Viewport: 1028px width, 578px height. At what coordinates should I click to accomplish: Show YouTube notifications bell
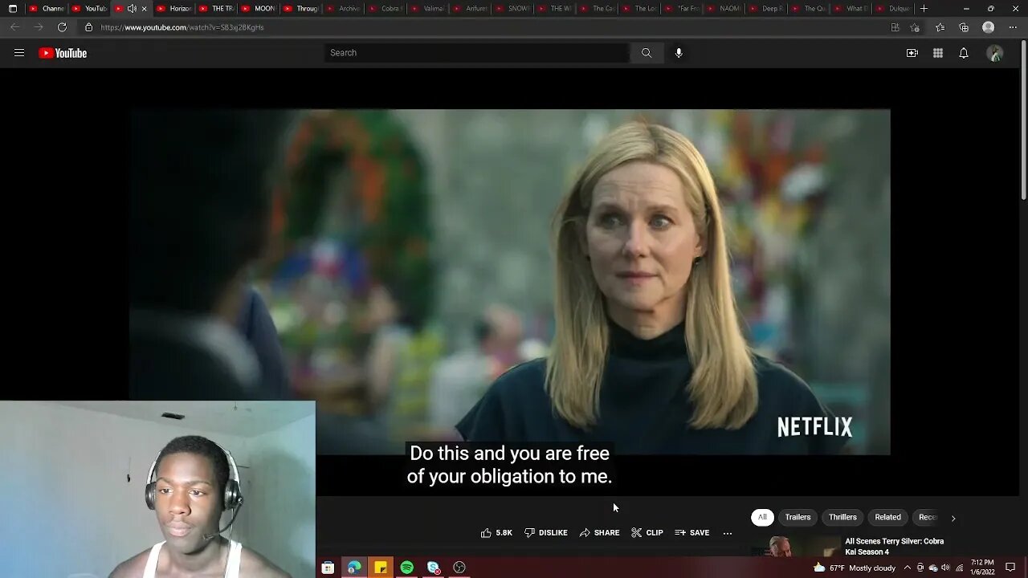pyautogui.click(x=964, y=53)
